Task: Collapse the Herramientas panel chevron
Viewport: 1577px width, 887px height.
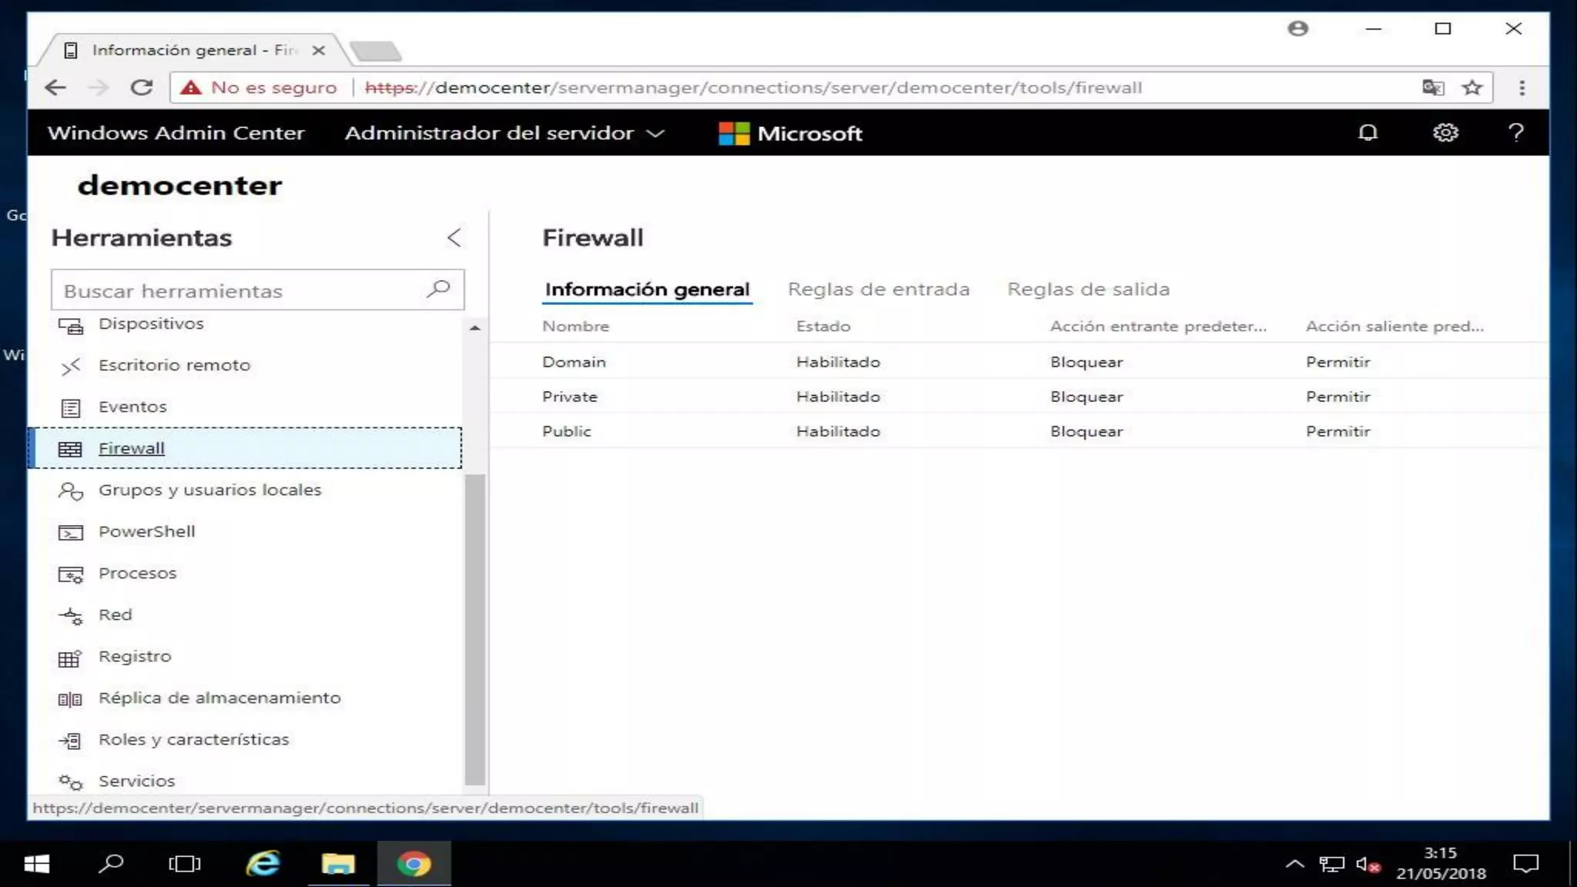Action: pos(454,237)
